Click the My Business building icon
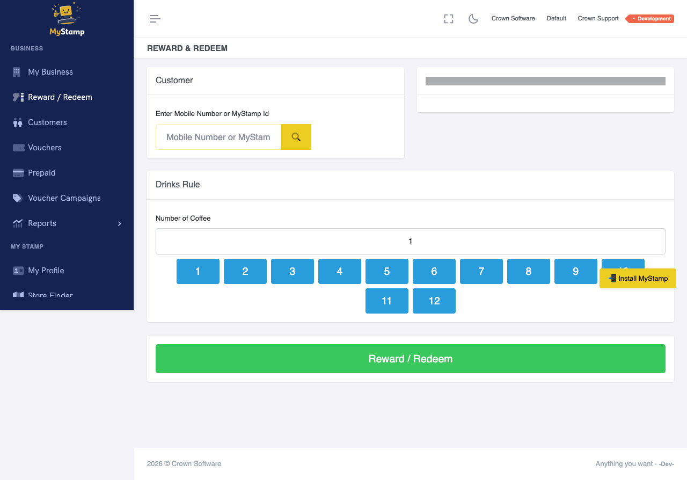The width and height of the screenshot is (687, 480). pyautogui.click(x=17, y=72)
